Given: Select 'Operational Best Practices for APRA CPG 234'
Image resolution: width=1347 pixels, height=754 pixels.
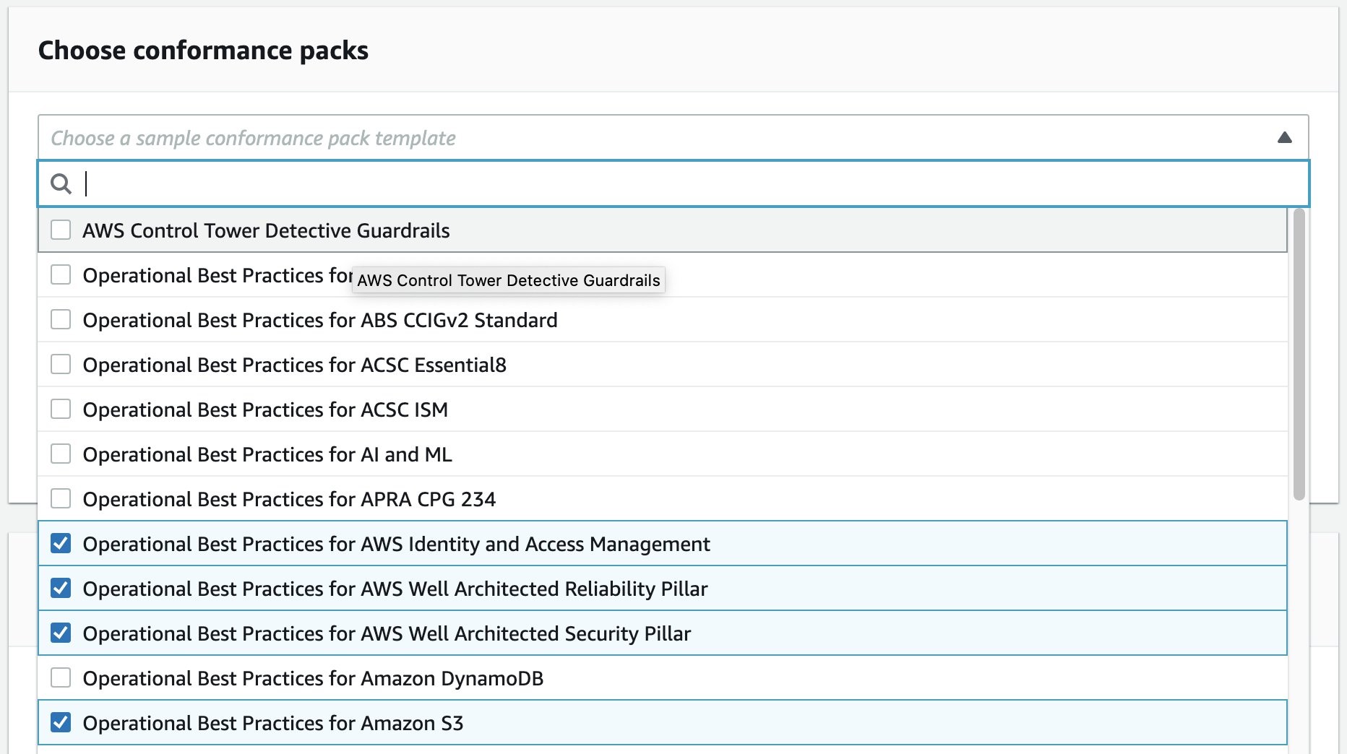Looking at the screenshot, I should click(289, 499).
